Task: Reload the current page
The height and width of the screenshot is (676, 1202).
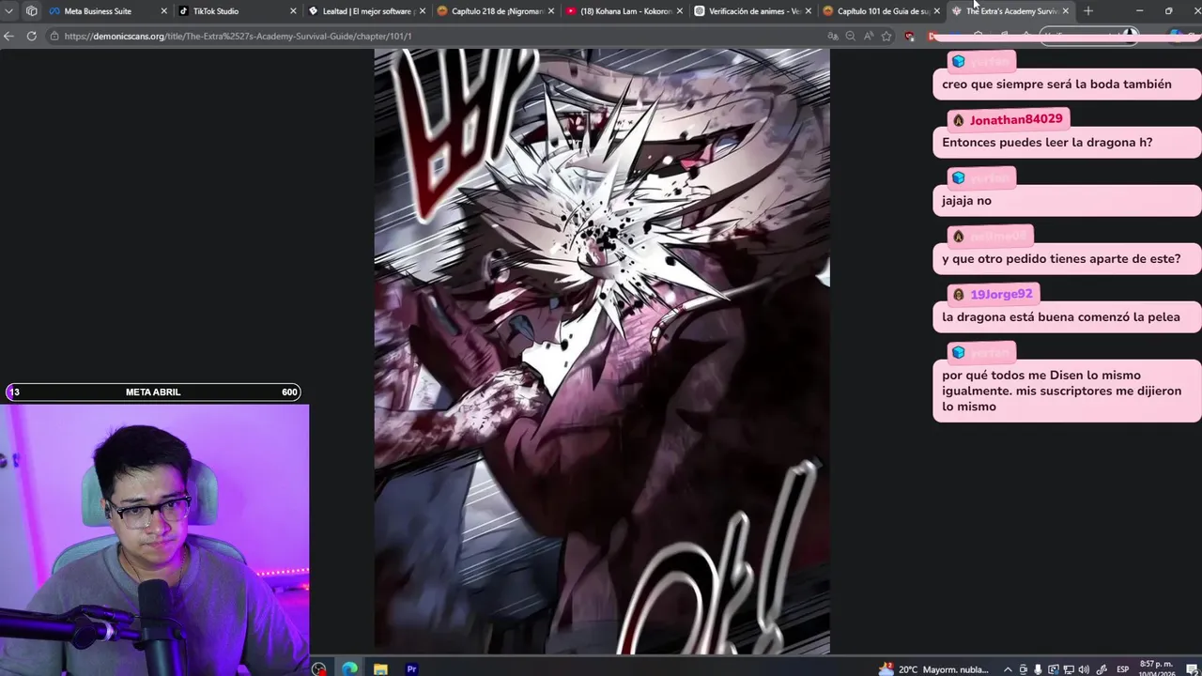Action: [x=31, y=36]
